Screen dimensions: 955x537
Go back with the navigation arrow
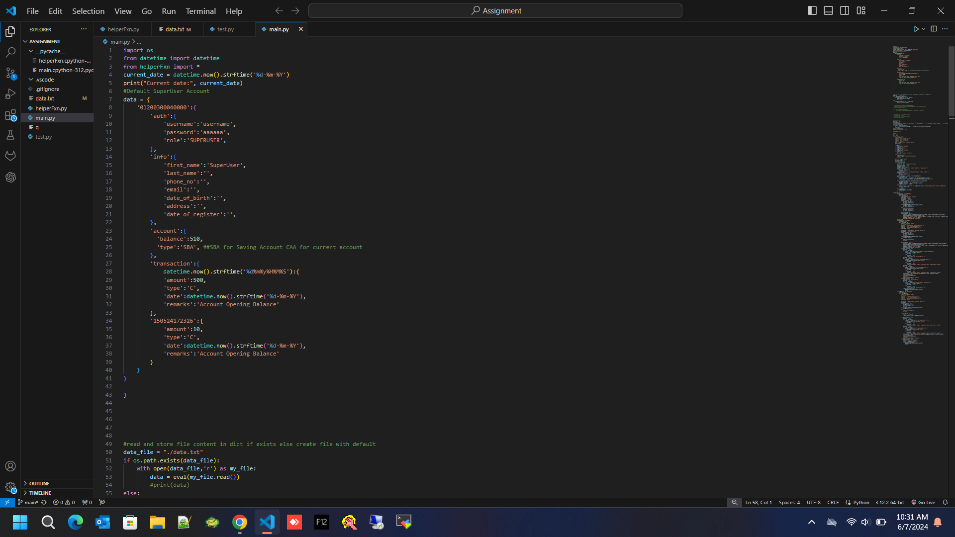(x=279, y=10)
